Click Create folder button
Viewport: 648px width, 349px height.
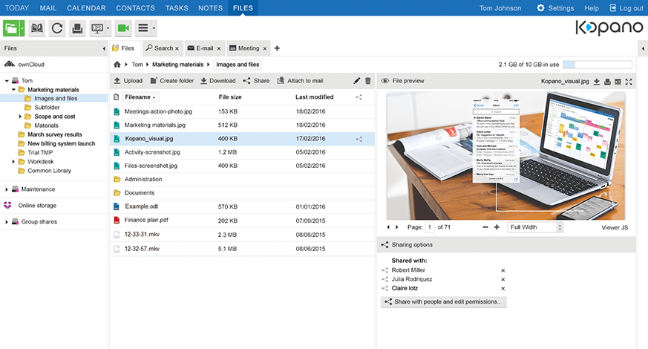click(172, 81)
